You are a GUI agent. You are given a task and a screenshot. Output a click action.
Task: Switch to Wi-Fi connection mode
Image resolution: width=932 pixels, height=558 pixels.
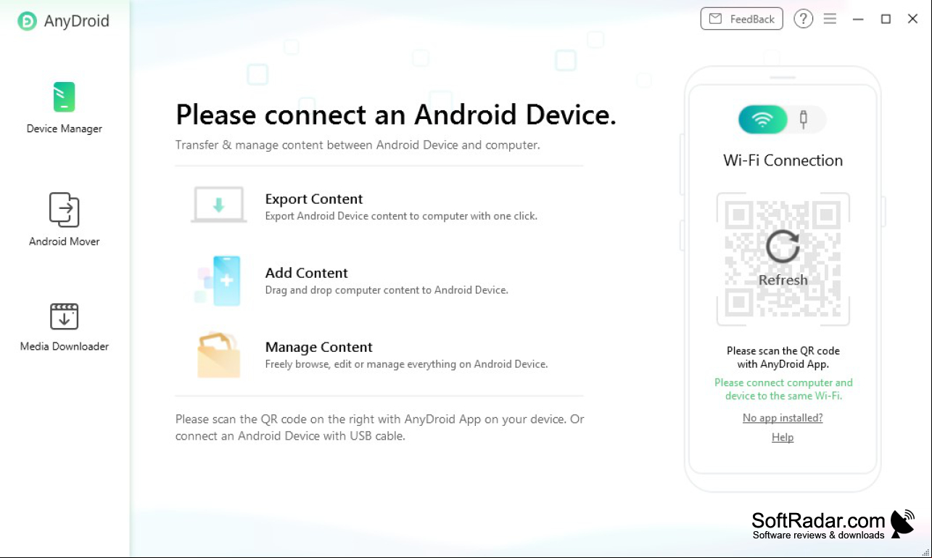pos(762,120)
